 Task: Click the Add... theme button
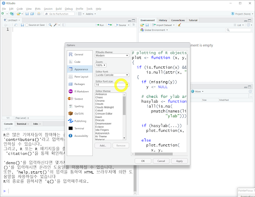(x=103, y=146)
